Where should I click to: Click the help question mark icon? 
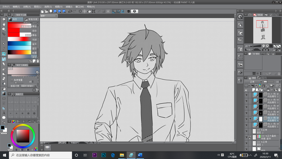point(134,11)
